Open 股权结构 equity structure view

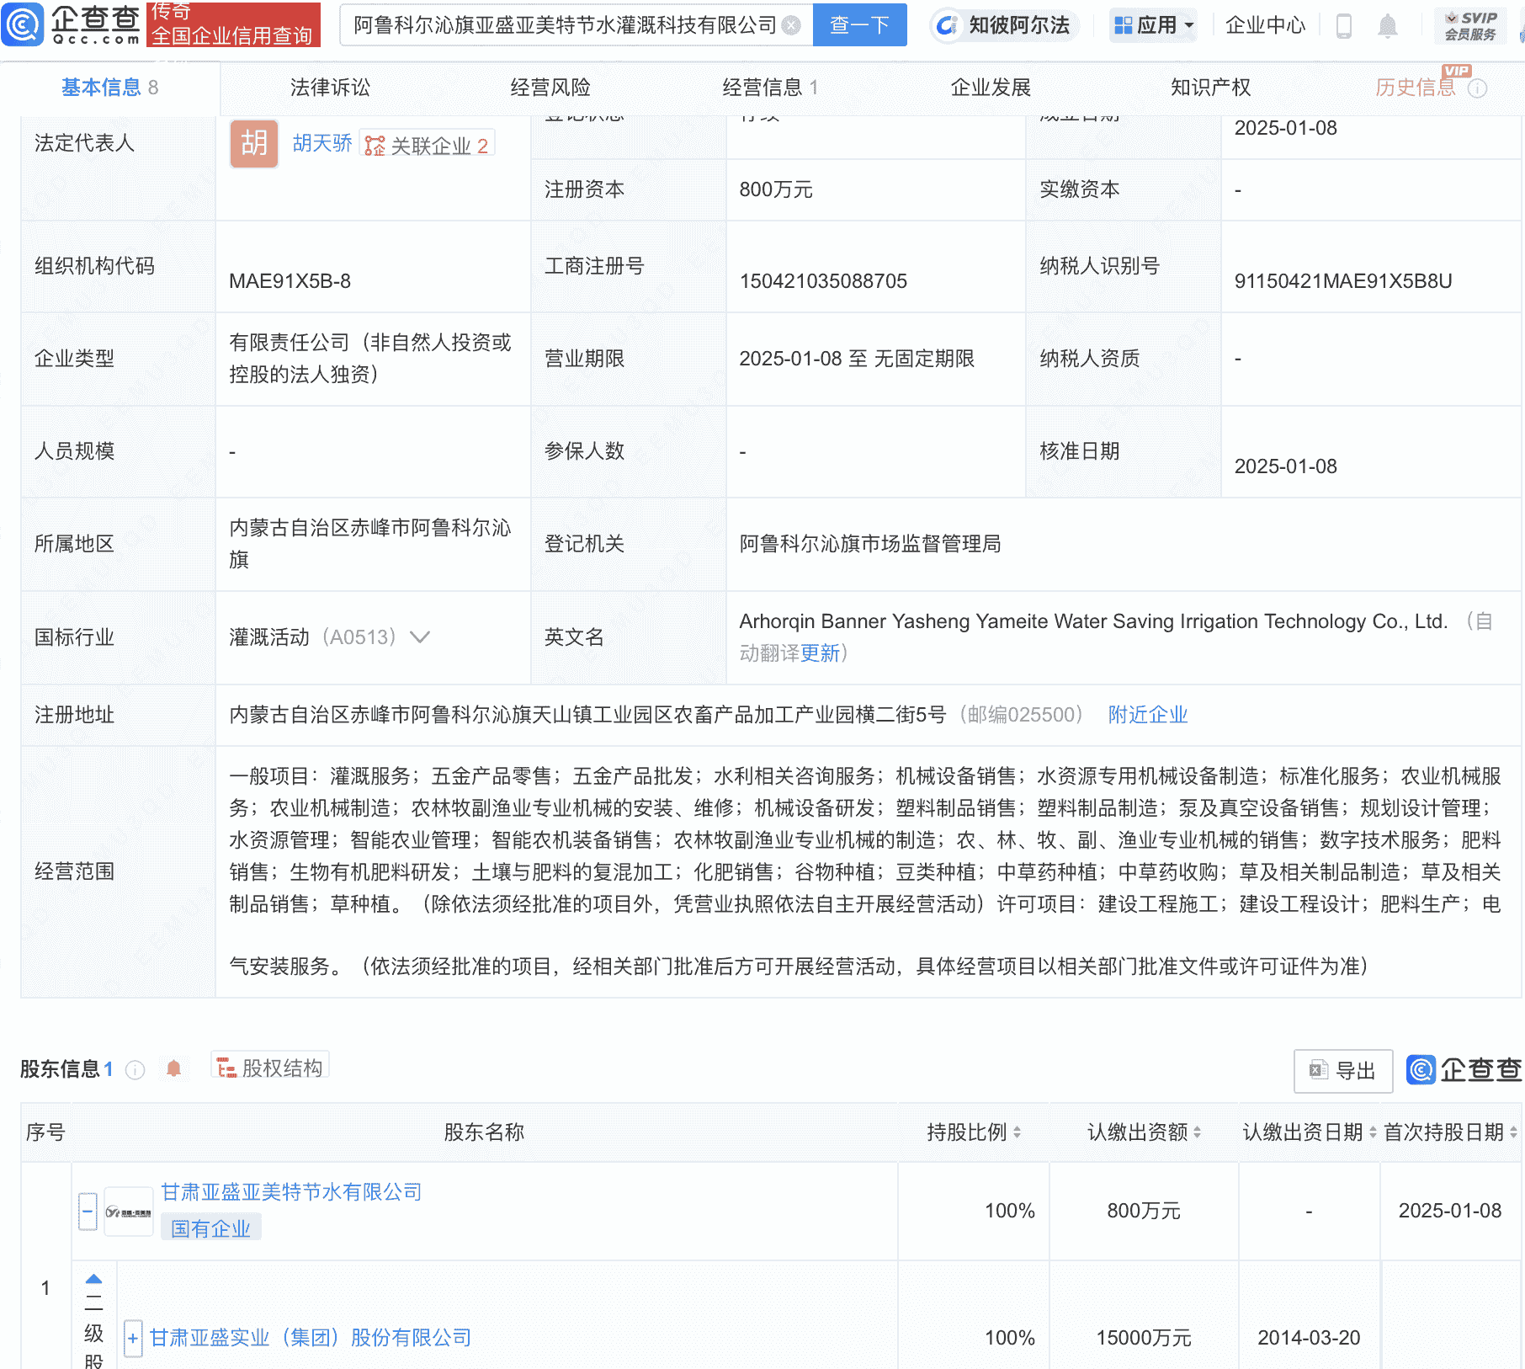269,1066
